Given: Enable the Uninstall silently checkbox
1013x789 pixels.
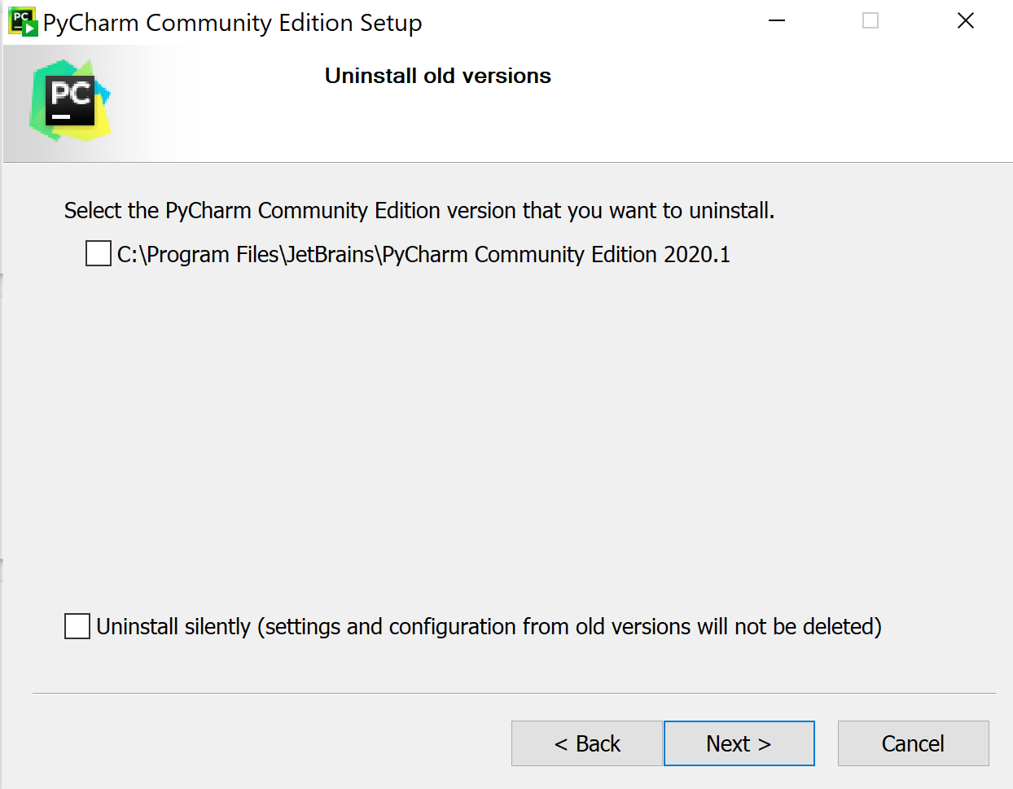Looking at the screenshot, I should coord(77,626).
